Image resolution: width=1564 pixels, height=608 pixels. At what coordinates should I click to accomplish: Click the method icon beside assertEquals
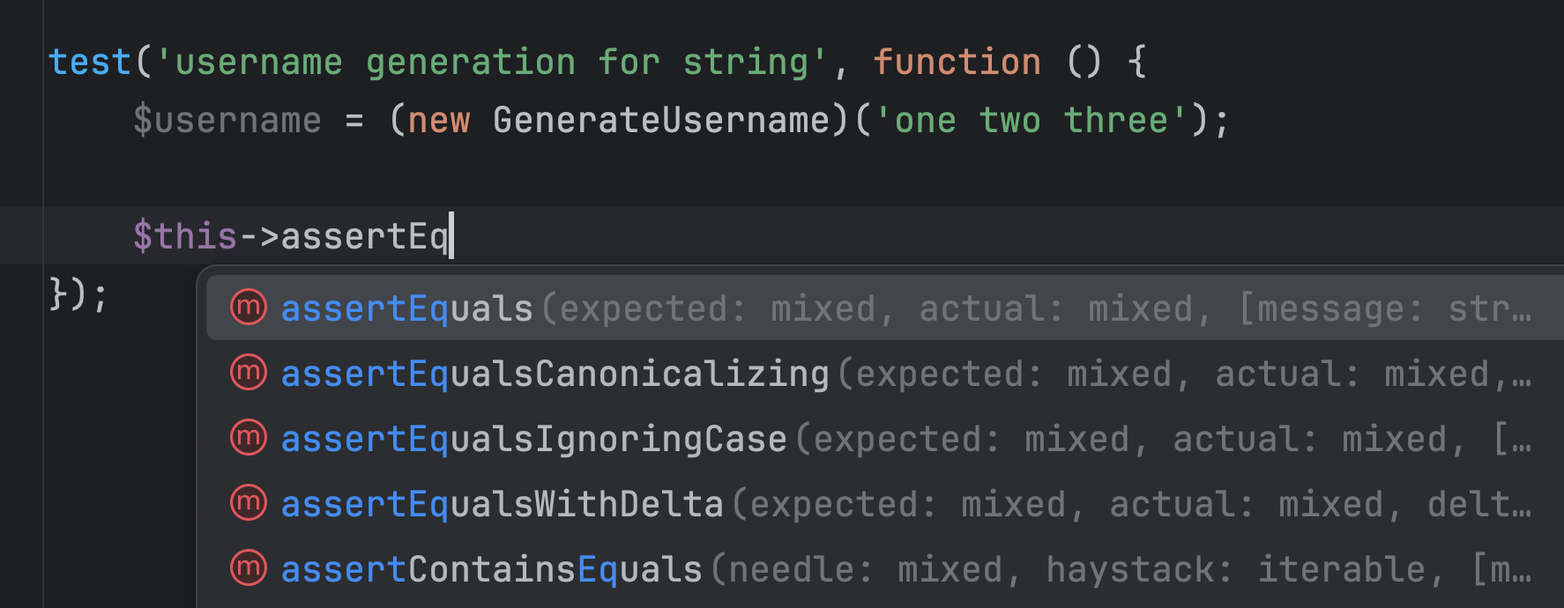(x=248, y=308)
